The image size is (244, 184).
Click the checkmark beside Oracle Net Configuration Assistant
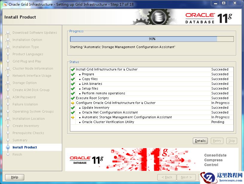click(x=73, y=112)
